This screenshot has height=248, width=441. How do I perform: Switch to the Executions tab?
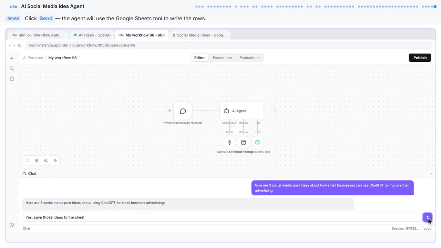pos(222,58)
